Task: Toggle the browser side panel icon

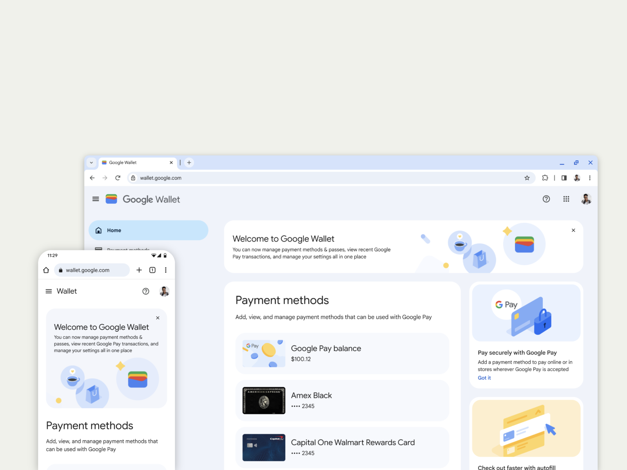Action: [564, 178]
